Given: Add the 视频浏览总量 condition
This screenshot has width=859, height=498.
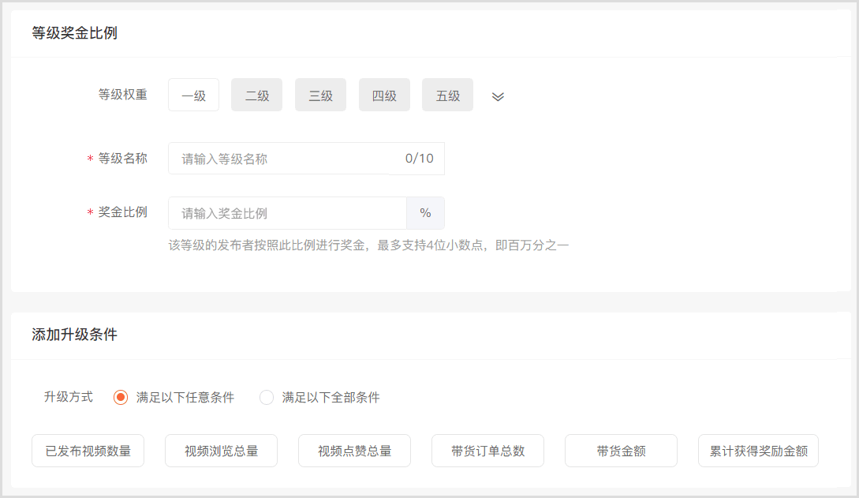Looking at the screenshot, I should coord(221,451).
